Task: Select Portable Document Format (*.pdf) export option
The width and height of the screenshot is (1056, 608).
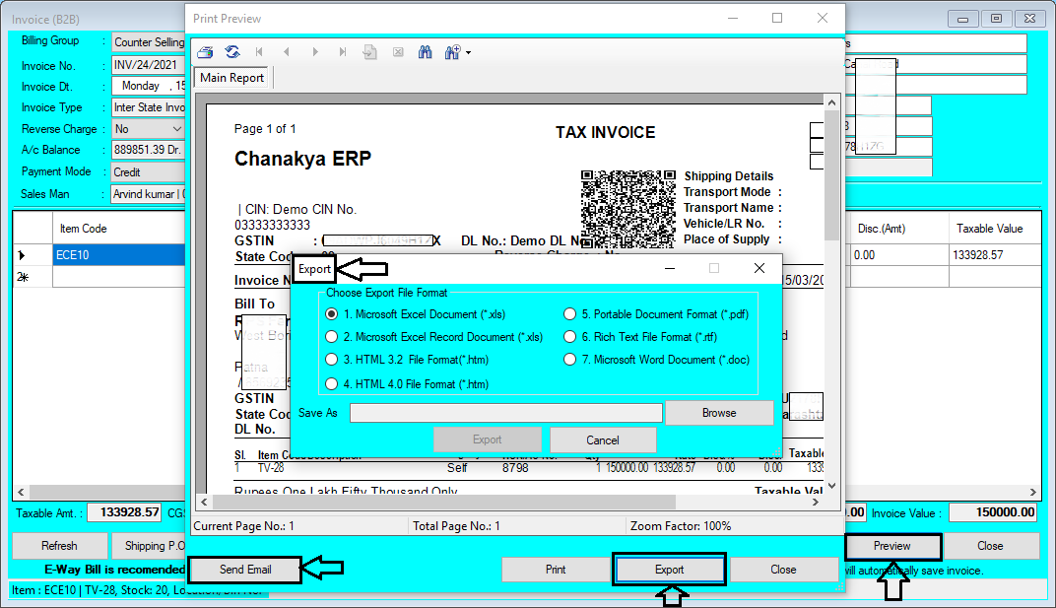Action: 569,312
